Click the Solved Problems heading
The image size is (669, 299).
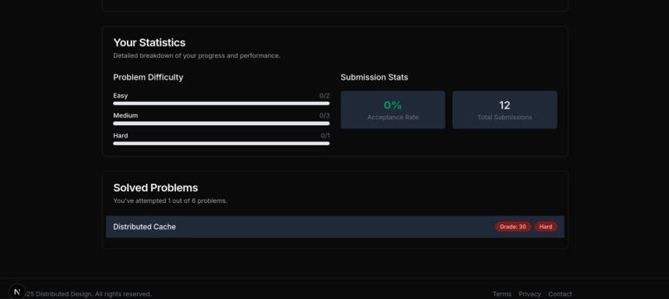(155, 188)
